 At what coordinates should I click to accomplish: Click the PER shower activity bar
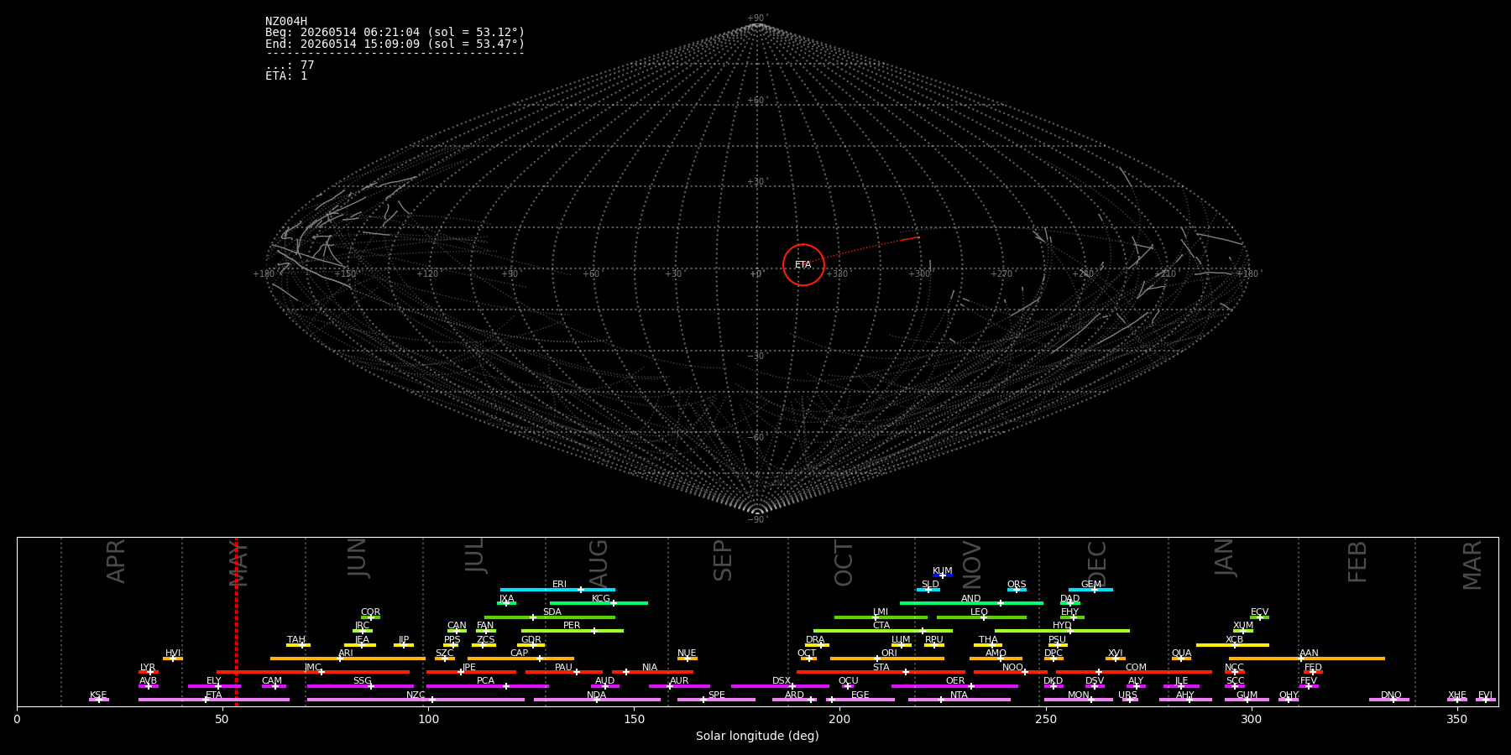[x=573, y=631]
